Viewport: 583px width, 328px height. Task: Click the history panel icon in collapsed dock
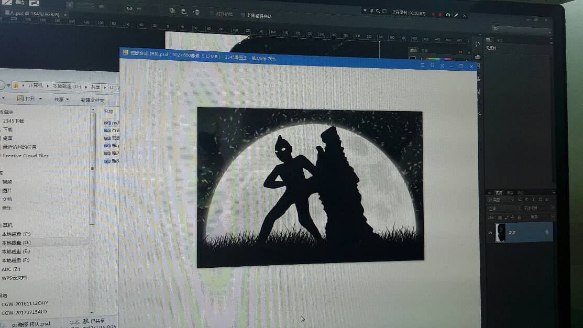477,44
